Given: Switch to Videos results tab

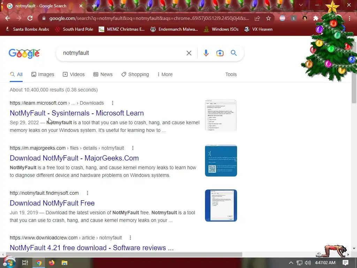Looking at the screenshot, I should 74,75.
